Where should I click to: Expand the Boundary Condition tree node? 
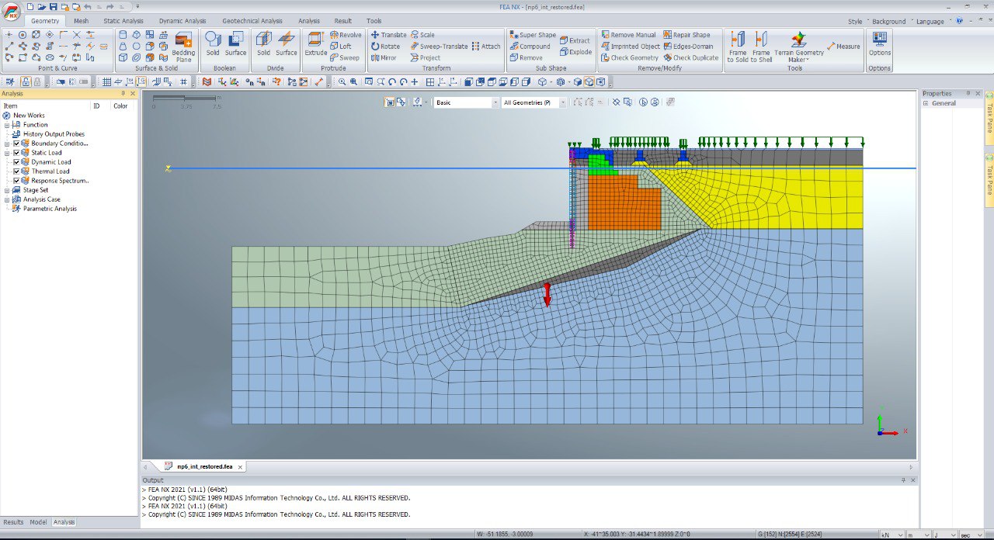tap(7, 144)
